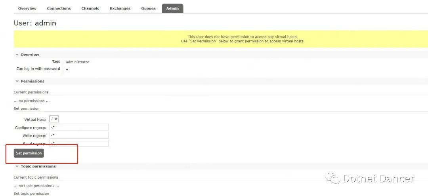Click the 'Set topic permission' heading
Image resolution: width=428 pixels, height=196 pixels.
click(31, 194)
